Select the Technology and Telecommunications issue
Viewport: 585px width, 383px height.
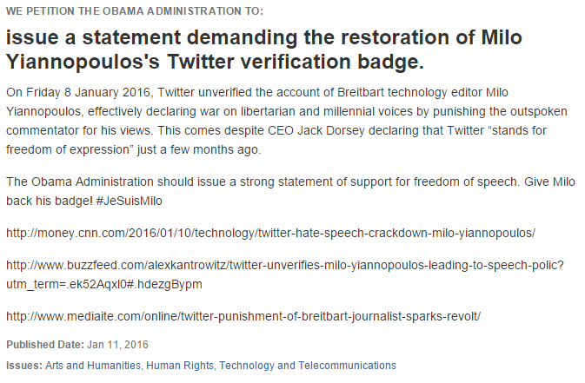(x=308, y=366)
